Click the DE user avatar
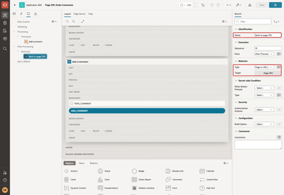 [5, 190]
